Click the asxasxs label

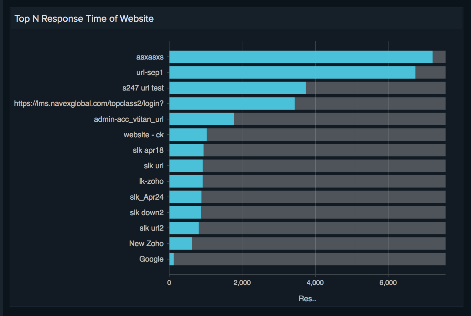click(149, 57)
